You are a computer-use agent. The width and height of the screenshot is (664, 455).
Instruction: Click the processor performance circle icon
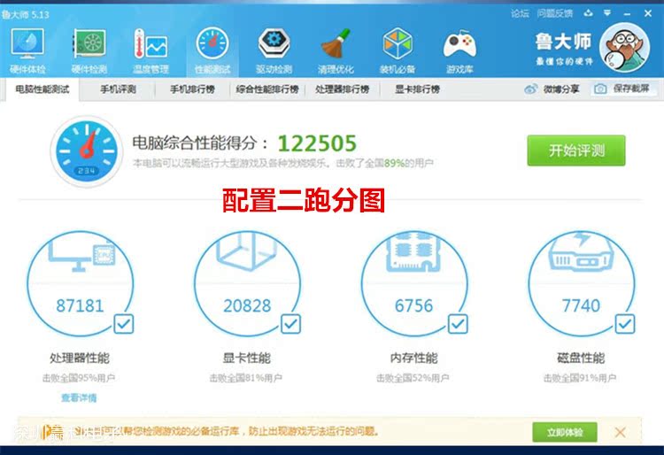pos(80,283)
